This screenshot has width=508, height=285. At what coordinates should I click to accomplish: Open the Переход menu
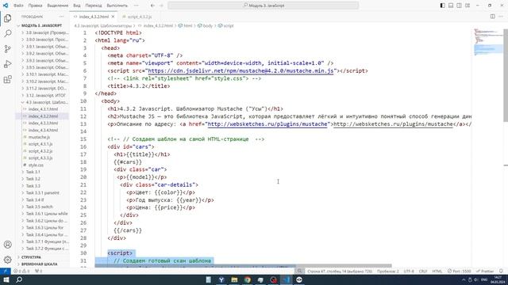[94, 6]
